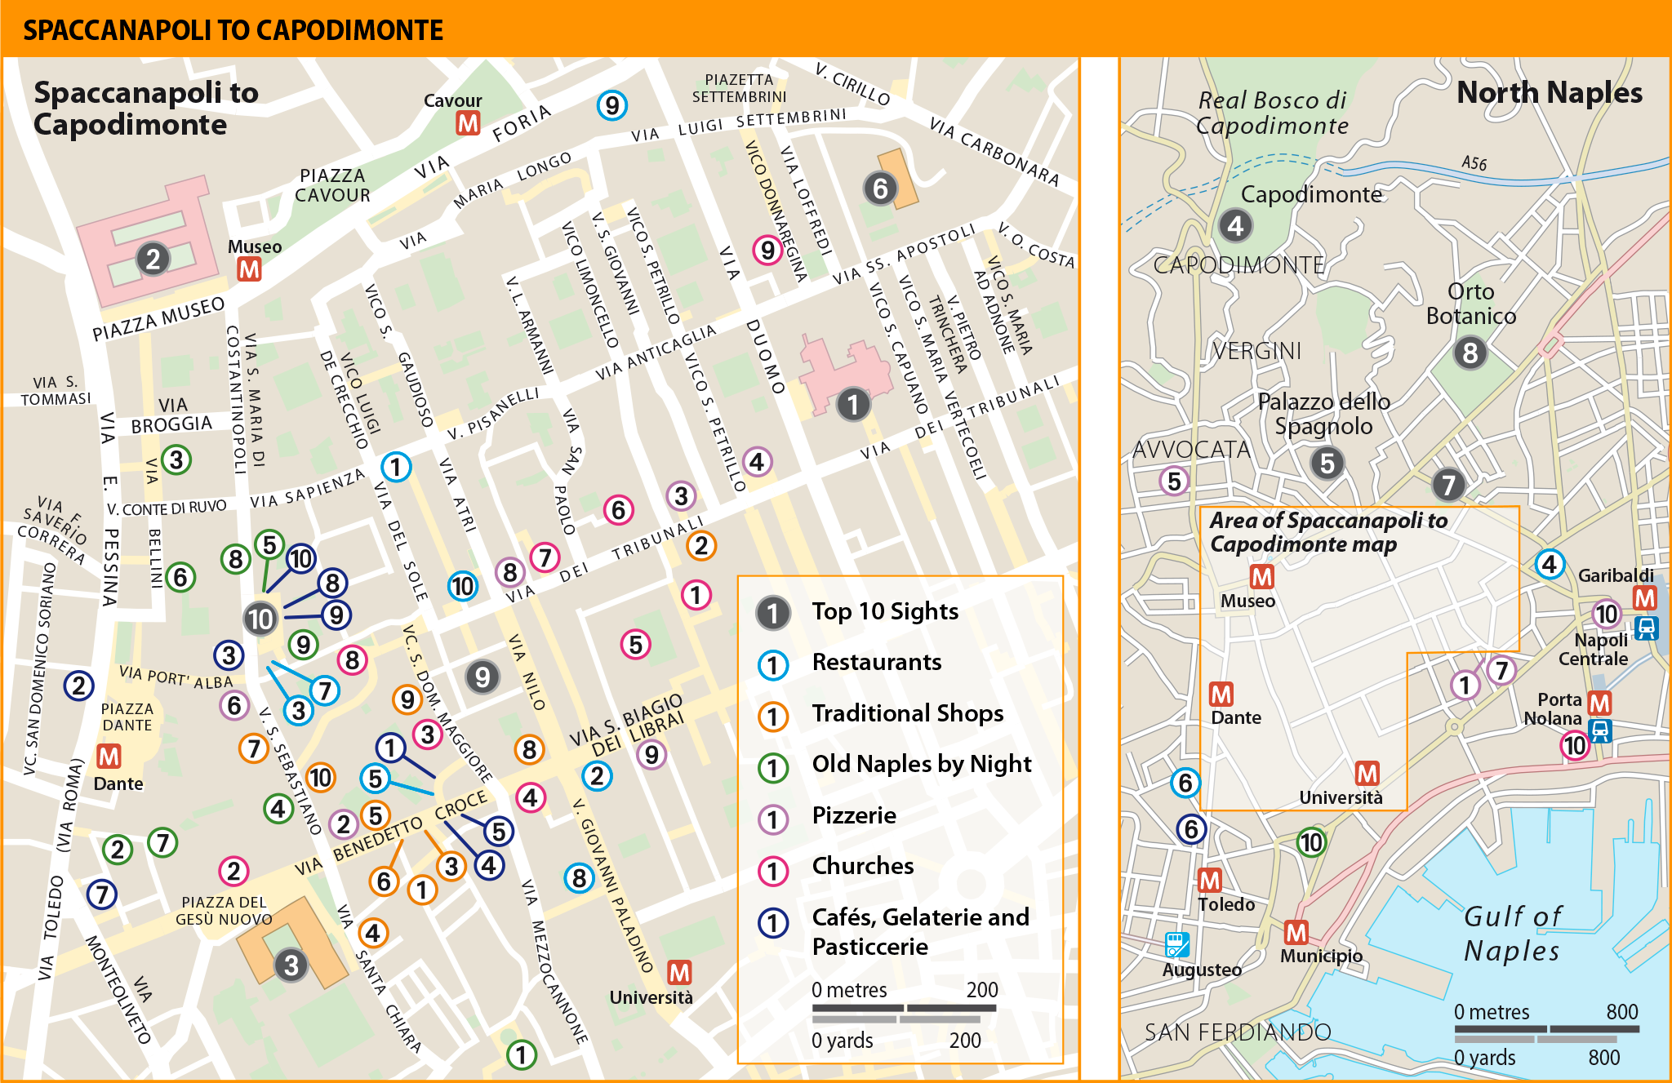Click the Augusteo funicular icon

(x=1176, y=944)
